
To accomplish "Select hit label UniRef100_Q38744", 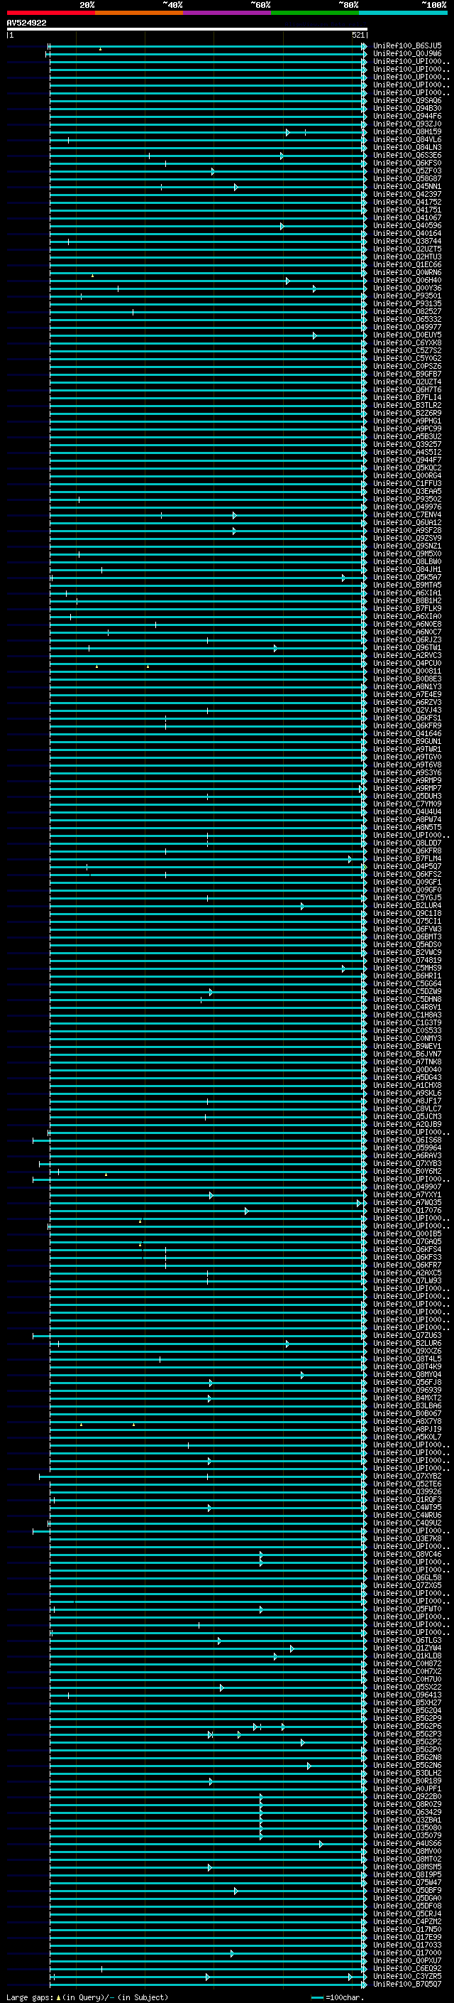I will pyautogui.click(x=406, y=241).
